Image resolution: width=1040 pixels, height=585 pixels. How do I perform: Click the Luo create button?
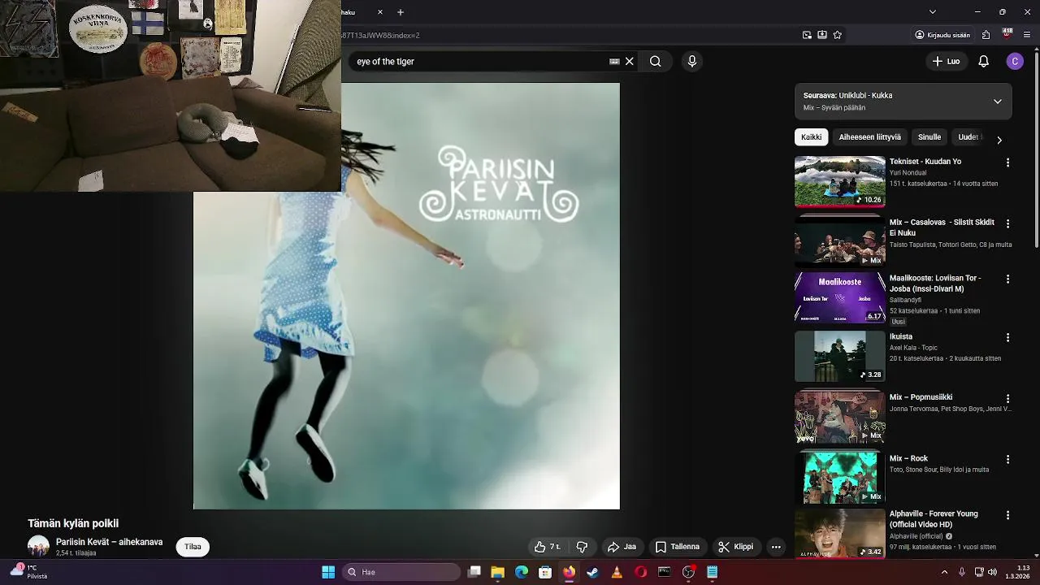[x=946, y=61]
